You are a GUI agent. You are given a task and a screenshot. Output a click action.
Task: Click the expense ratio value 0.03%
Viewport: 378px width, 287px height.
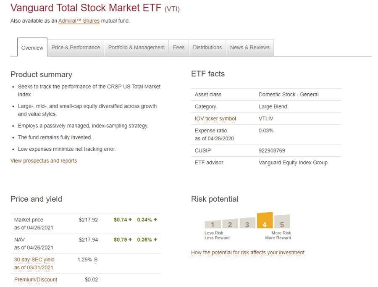(x=266, y=131)
